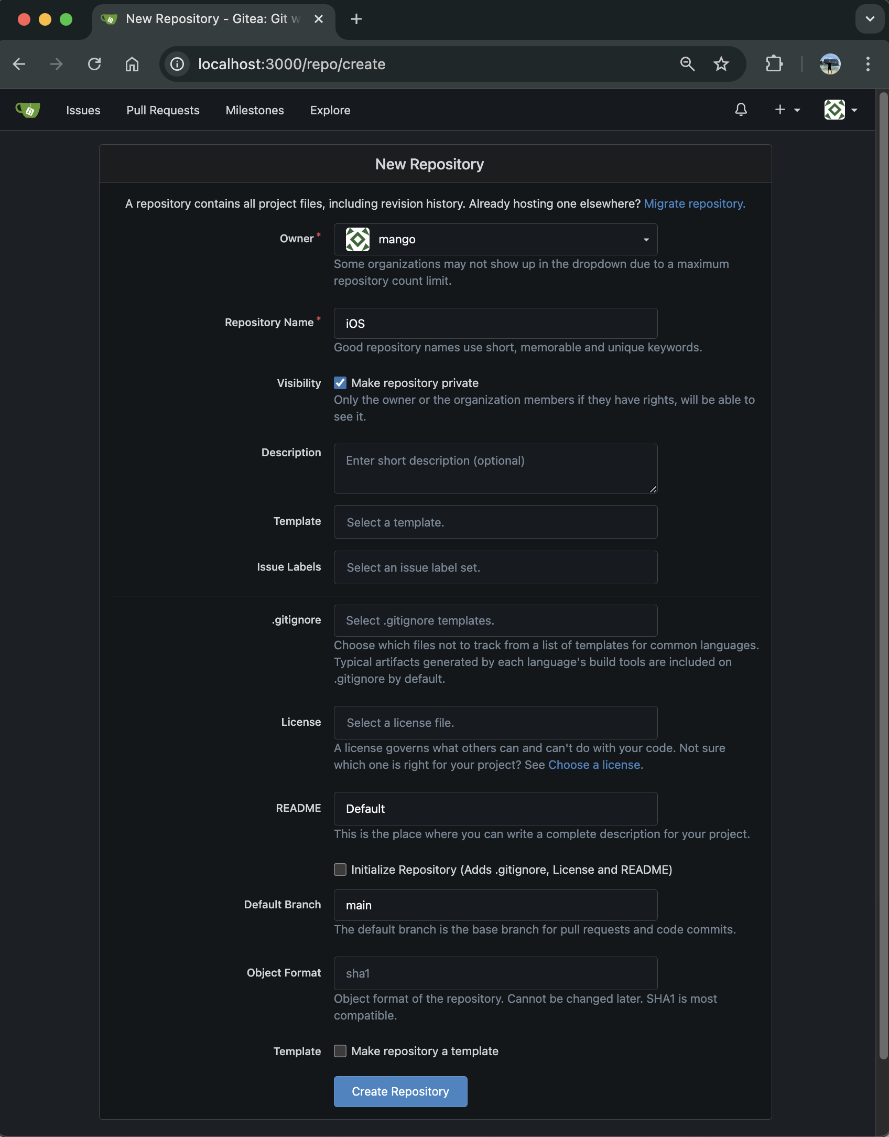Click the zoom magnifier icon in address bar
Viewport: 889px width, 1137px height.
[x=687, y=64]
